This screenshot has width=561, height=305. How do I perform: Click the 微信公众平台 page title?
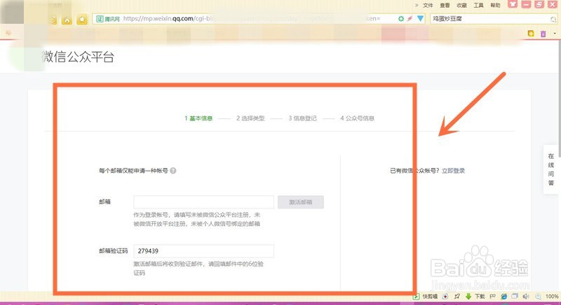point(78,57)
